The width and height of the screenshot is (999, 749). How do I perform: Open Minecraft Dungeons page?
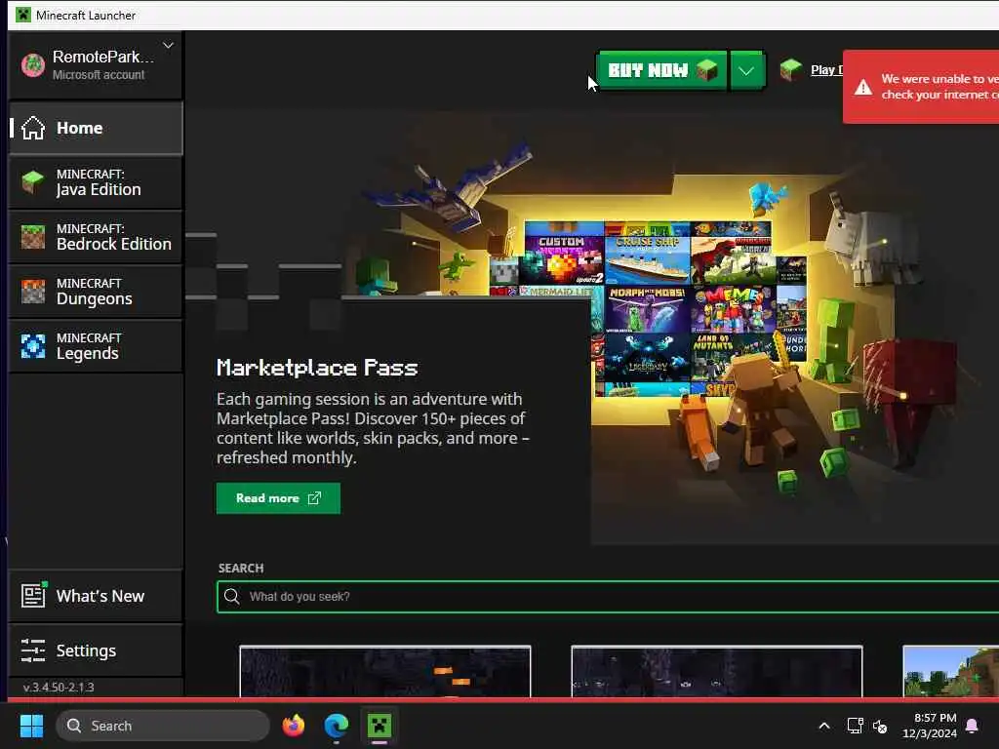96,292
